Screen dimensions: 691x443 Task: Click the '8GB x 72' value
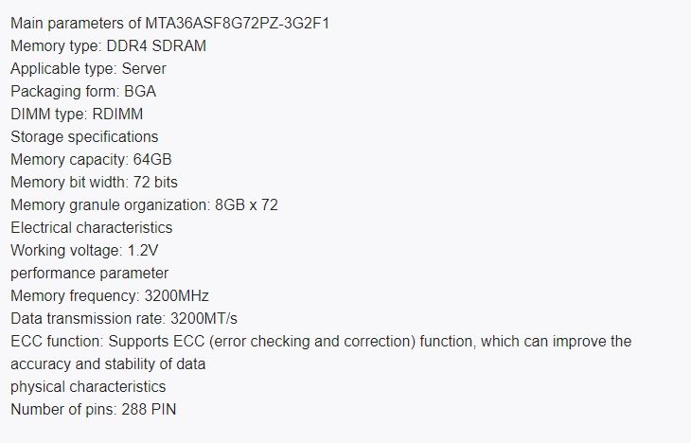point(244,204)
